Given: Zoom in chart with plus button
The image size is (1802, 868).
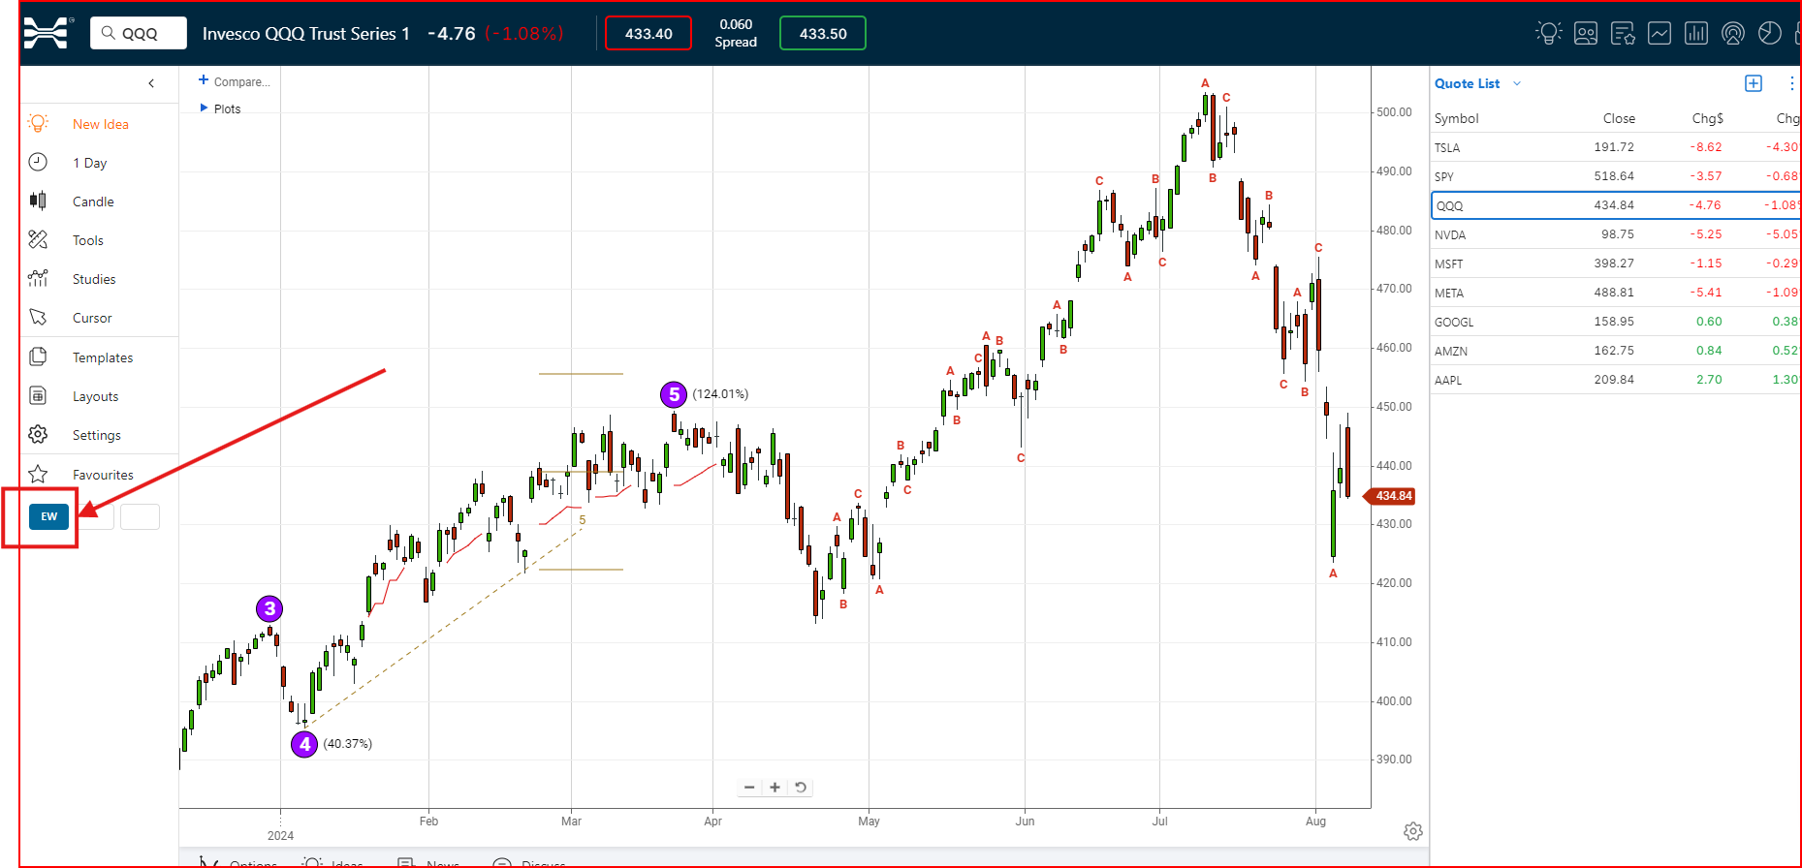Looking at the screenshot, I should [x=775, y=787].
